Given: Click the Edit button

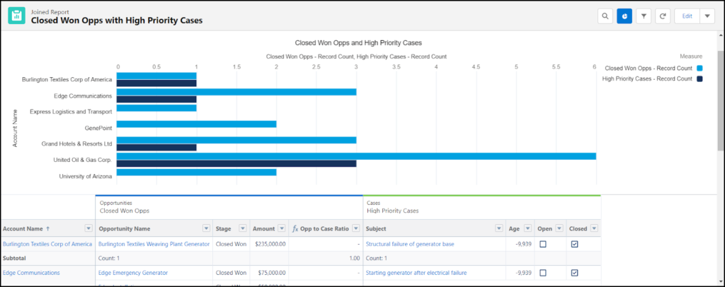Looking at the screenshot, I should [687, 16].
